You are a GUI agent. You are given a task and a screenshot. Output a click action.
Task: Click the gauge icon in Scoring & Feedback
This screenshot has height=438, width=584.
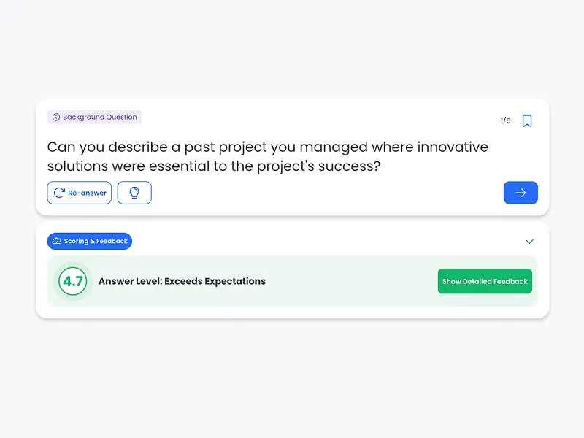pos(57,241)
